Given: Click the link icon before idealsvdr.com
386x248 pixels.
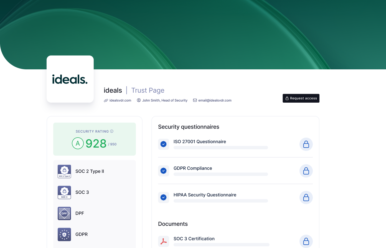Looking at the screenshot, I should (x=106, y=100).
